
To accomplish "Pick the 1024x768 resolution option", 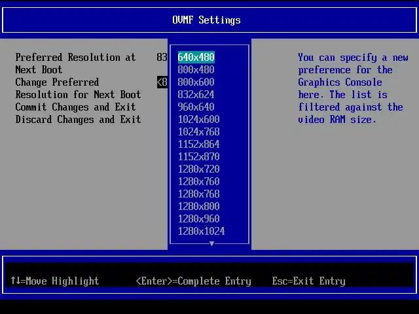I will 199,131.
